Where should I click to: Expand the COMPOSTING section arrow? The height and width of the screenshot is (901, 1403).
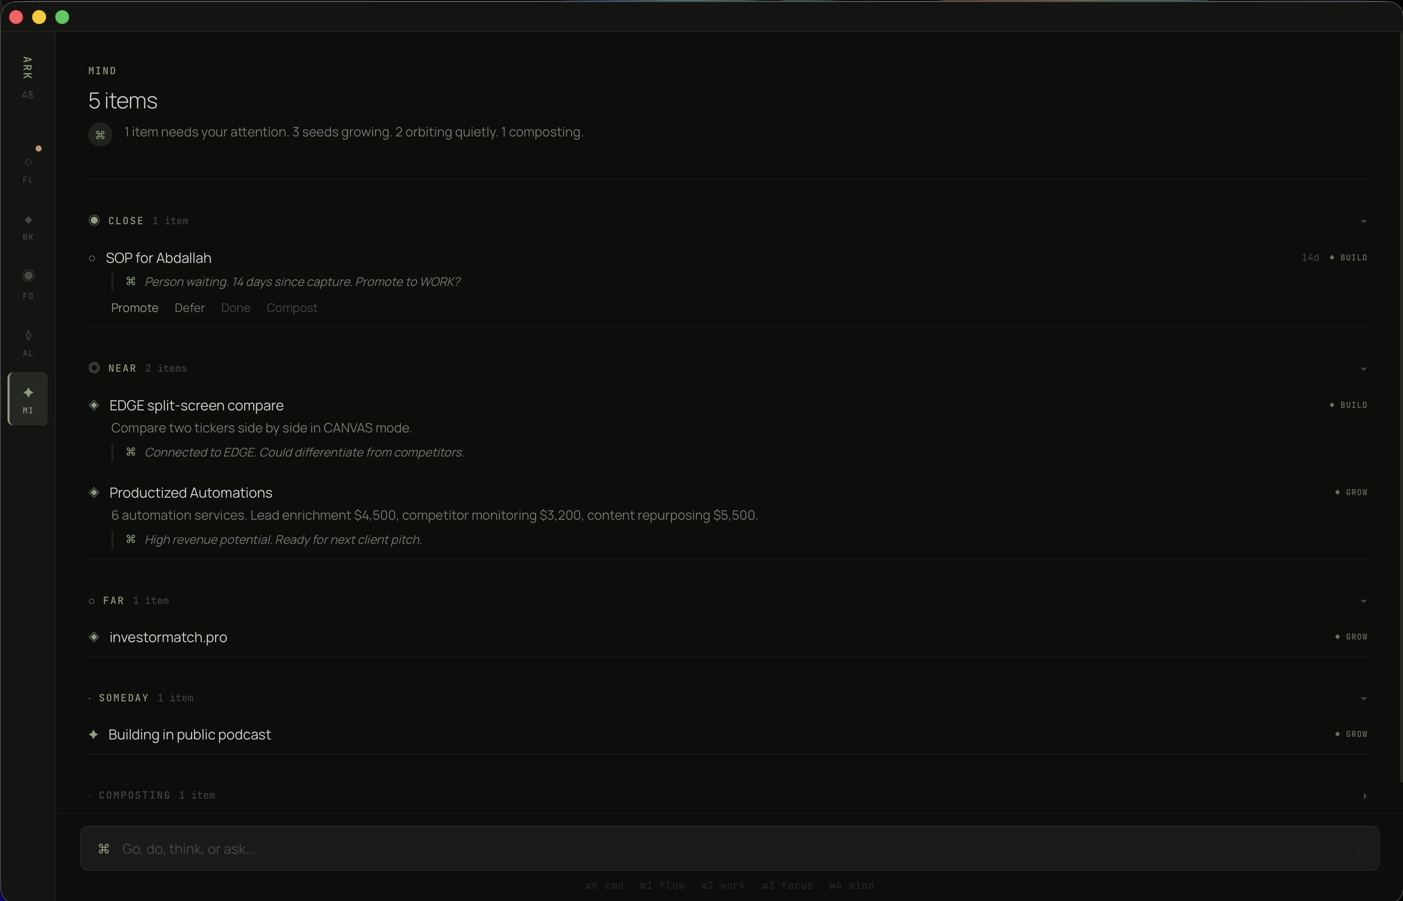click(x=1364, y=796)
